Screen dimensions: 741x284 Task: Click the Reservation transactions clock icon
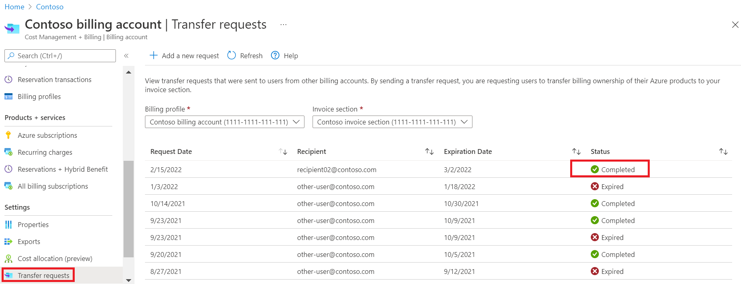coord(8,80)
